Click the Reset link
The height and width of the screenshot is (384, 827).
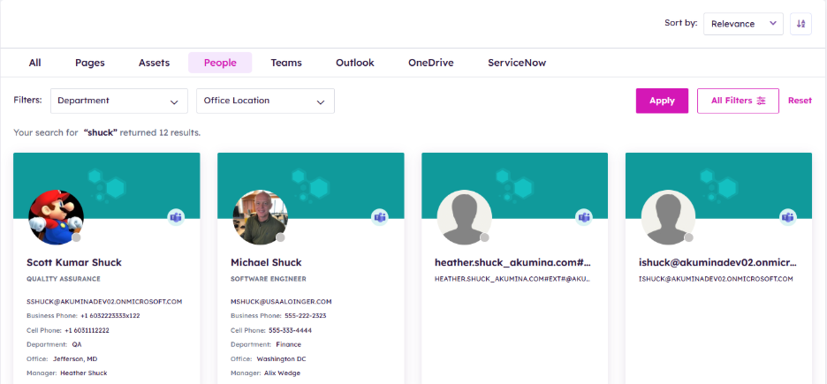[x=800, y=101]
